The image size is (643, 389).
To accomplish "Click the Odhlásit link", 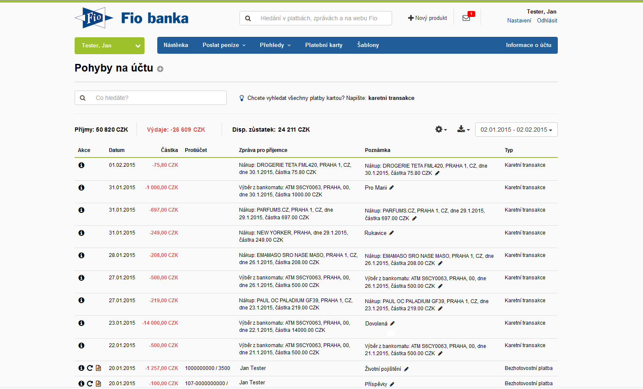I will coord(547,20).
